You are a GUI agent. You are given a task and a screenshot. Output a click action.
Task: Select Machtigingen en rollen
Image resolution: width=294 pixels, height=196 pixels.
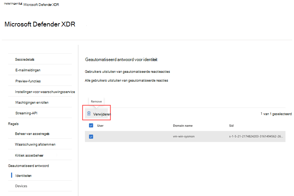click(32, 103)
